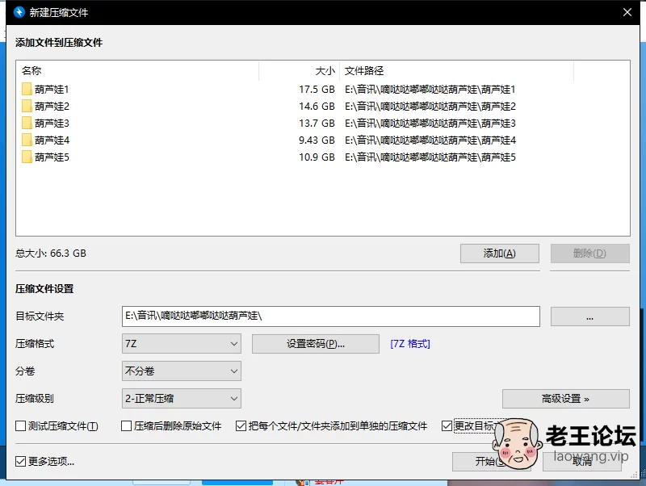Enable the 测试压缩文件 checkbox
Screen dimensions: 646x486
pos(21,426)
